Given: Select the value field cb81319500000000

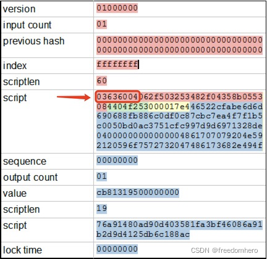Looking at the screenshot, I should [138, 192].
